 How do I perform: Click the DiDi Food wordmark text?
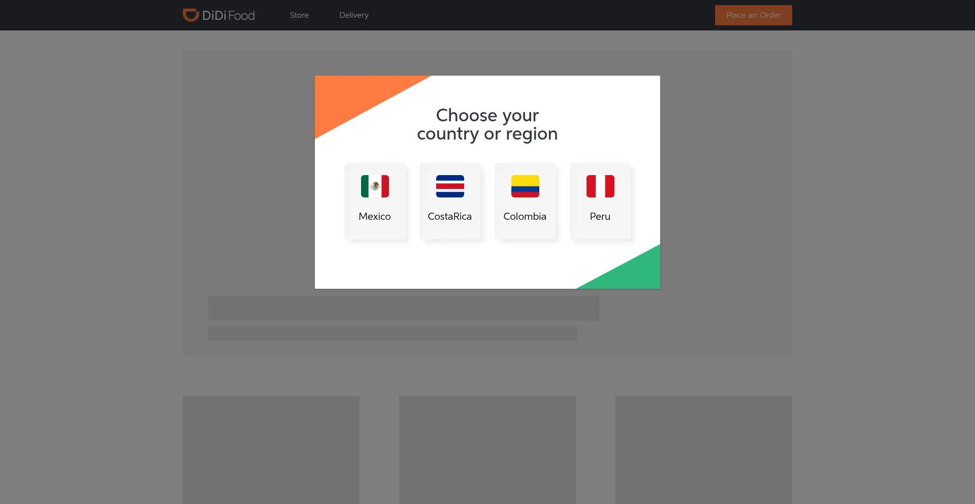tap(229, 16)
